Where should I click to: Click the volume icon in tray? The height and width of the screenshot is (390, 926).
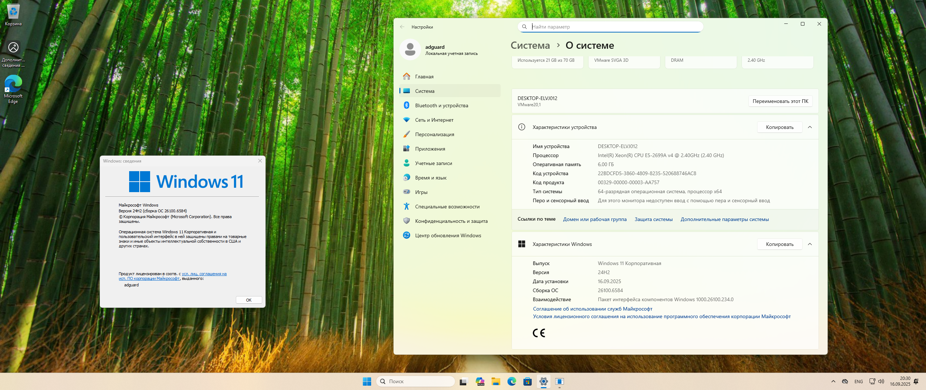(881, 381)
